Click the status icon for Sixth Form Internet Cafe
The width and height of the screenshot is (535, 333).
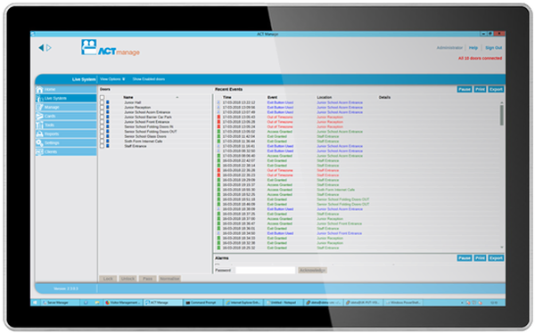pos(108,141)
